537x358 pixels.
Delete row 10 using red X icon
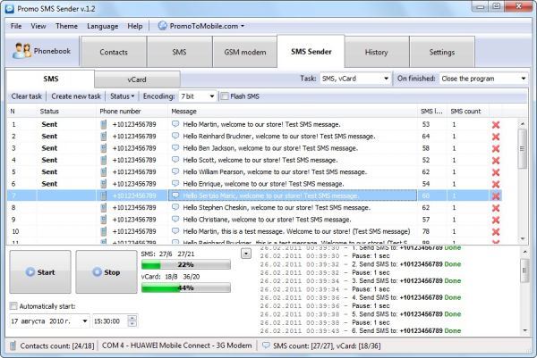coord(496,232)
